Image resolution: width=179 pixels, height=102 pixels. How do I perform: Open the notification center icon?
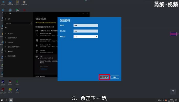(176, 100)
